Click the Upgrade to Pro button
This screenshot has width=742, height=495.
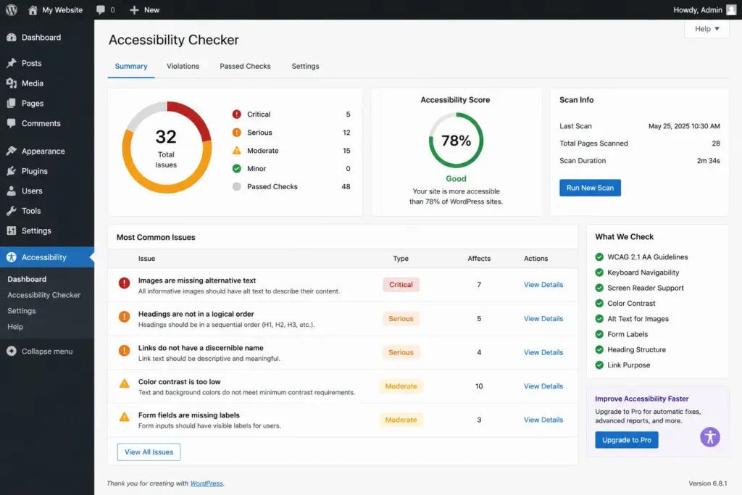pos(627,440)
